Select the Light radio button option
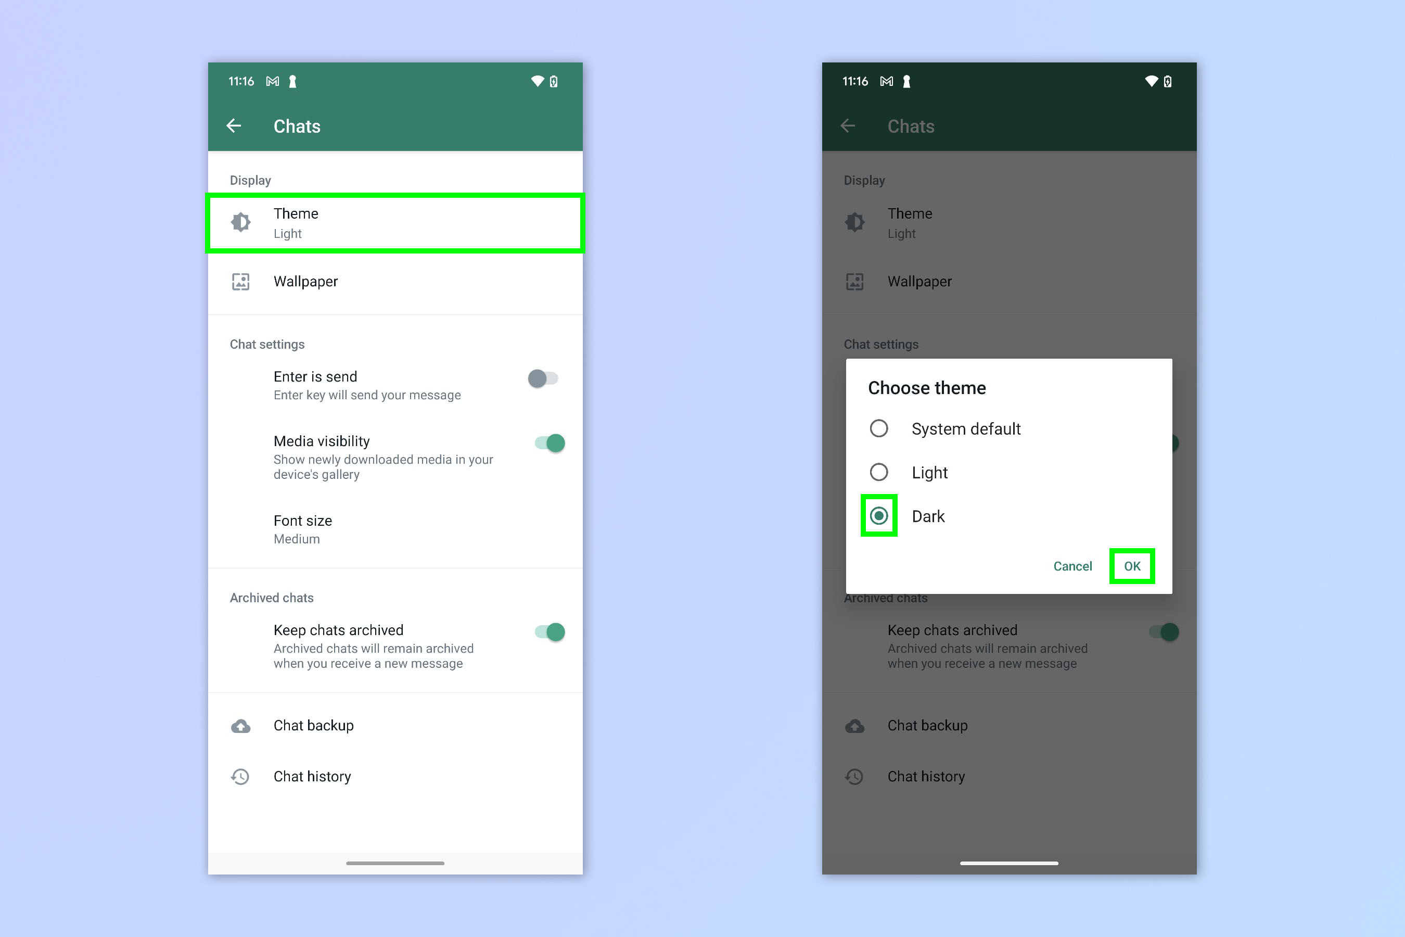Image resolution: width=1405 pixels, height=937 pixels. point(879,472)
